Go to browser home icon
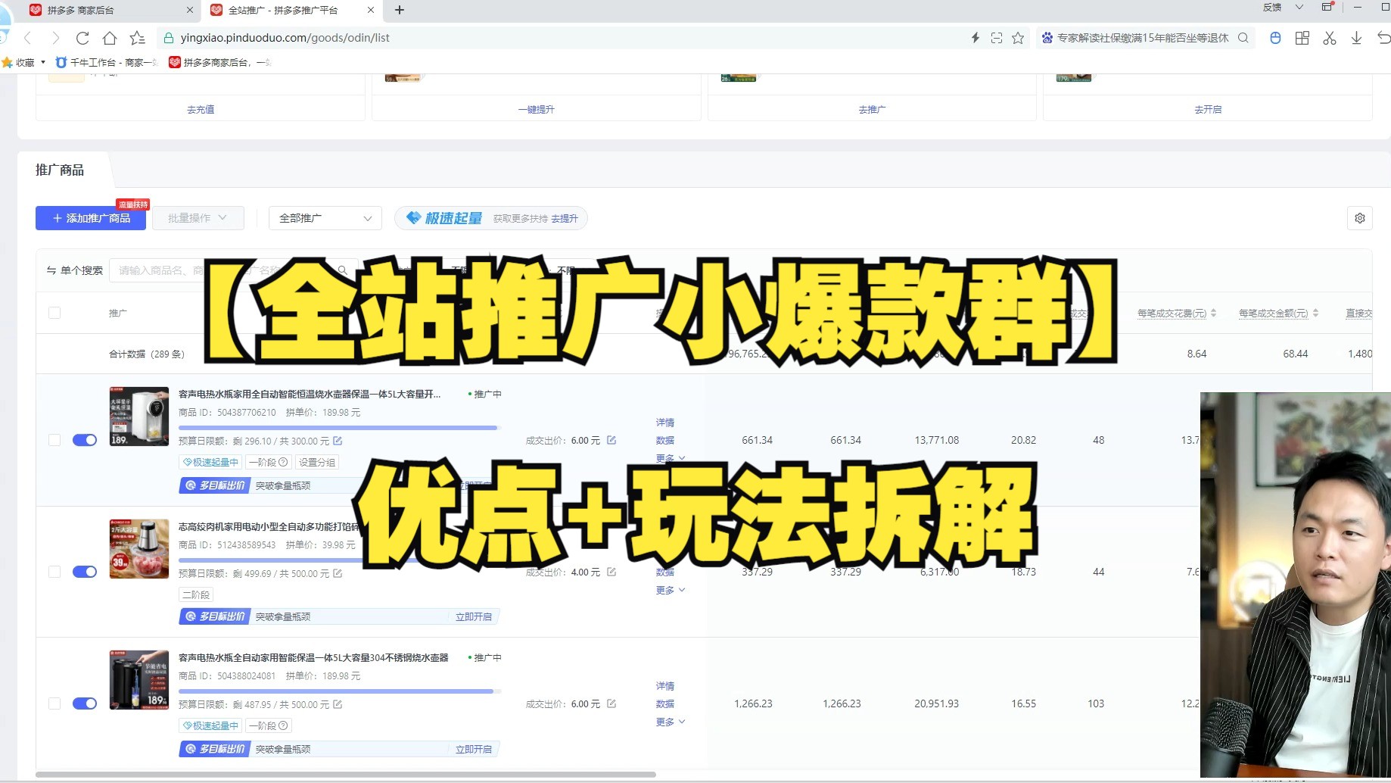Image resolution: width=1391 pixels, height=783 pixels. tap(110, 38)
